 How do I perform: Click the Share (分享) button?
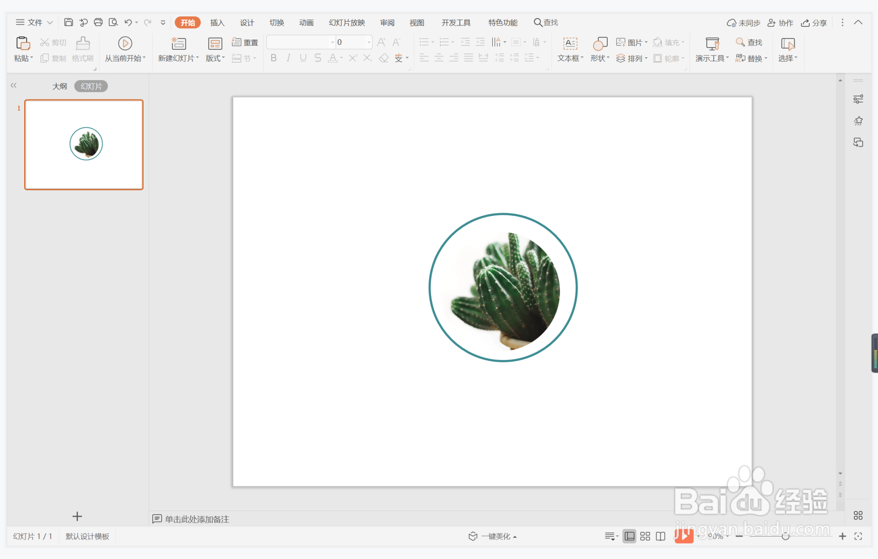tap(814, 22)
